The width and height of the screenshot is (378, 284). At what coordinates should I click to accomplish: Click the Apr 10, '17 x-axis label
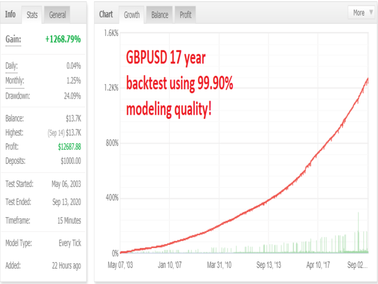(318, 265)
